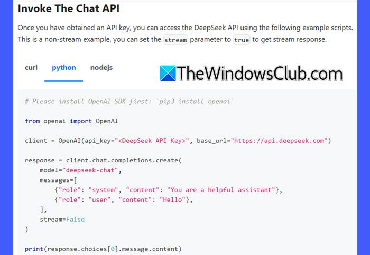Screen dimensions: 370x255
Task: Click the 'stream=False' line
Action: click(62, 220)
